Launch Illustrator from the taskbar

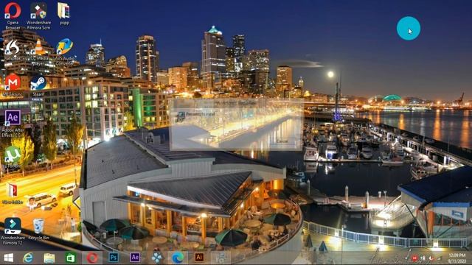pos(199,258)
